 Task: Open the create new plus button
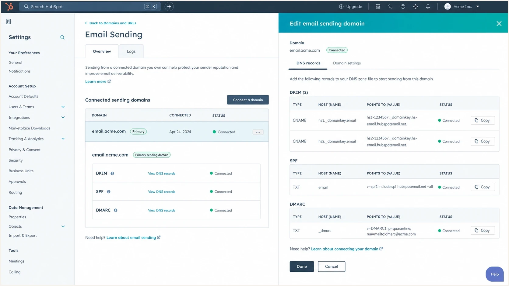[x=169, y=6]
